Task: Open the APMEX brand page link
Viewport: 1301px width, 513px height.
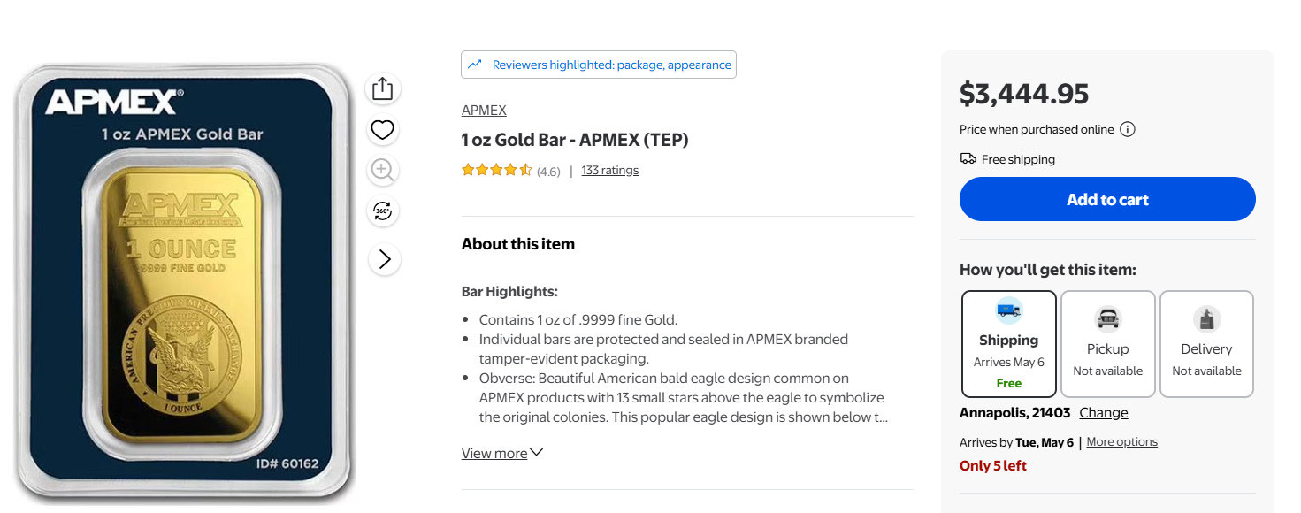Action: click(483, 110)
